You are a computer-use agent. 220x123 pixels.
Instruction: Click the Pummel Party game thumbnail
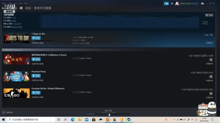click(16, 76)
